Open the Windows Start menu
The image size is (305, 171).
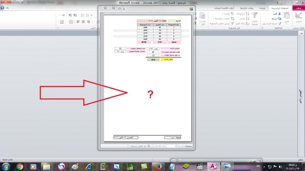[x=5, y=166]
